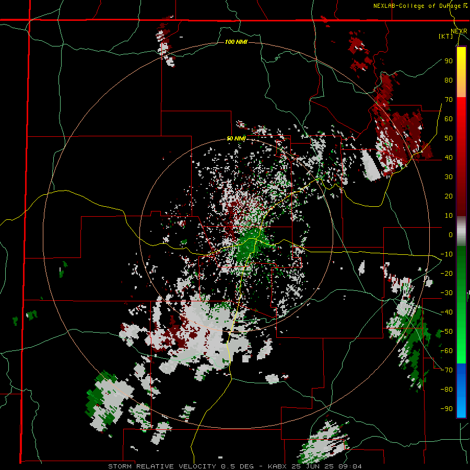Click the 70 value on velocity scale
The height and width of the screenshot is (470, 470).
pyautogui.click(x=449, y=100)
